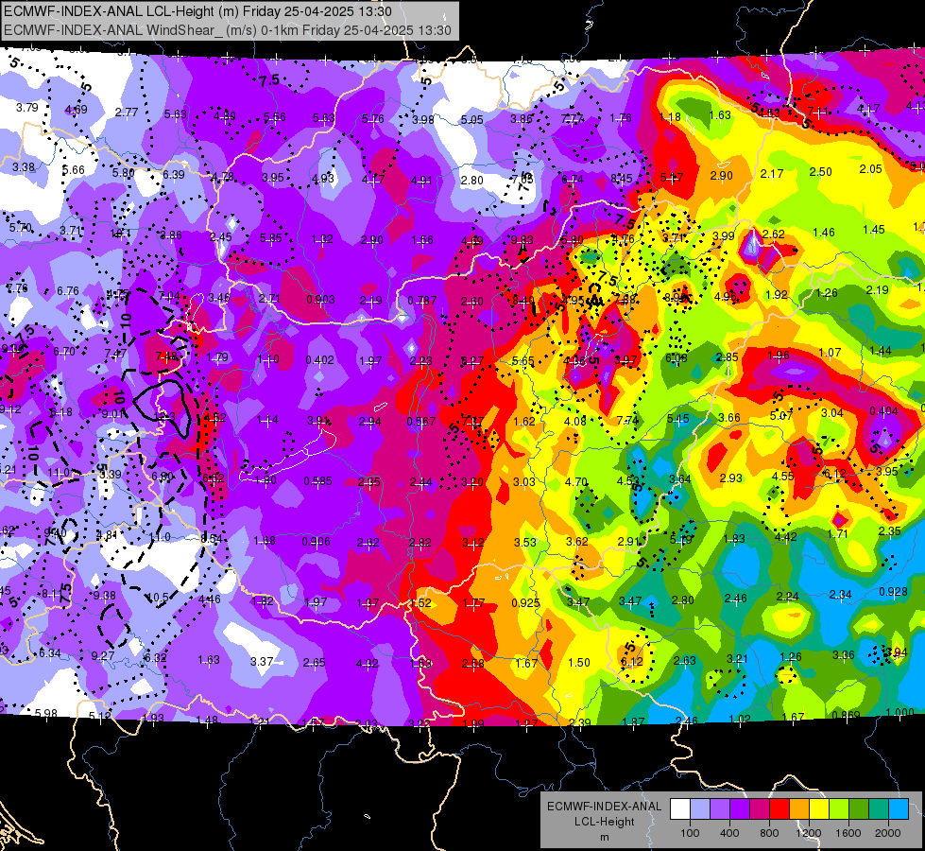Click the legend scale label '400'
Image resolution: width=925 pixels, height=851 pixels.
tap(729, 833)
